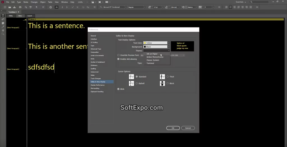This screenshot has width=287, height=147.
Task: Select the Type tool in the toolbox
Action: [x=3, y=16]
